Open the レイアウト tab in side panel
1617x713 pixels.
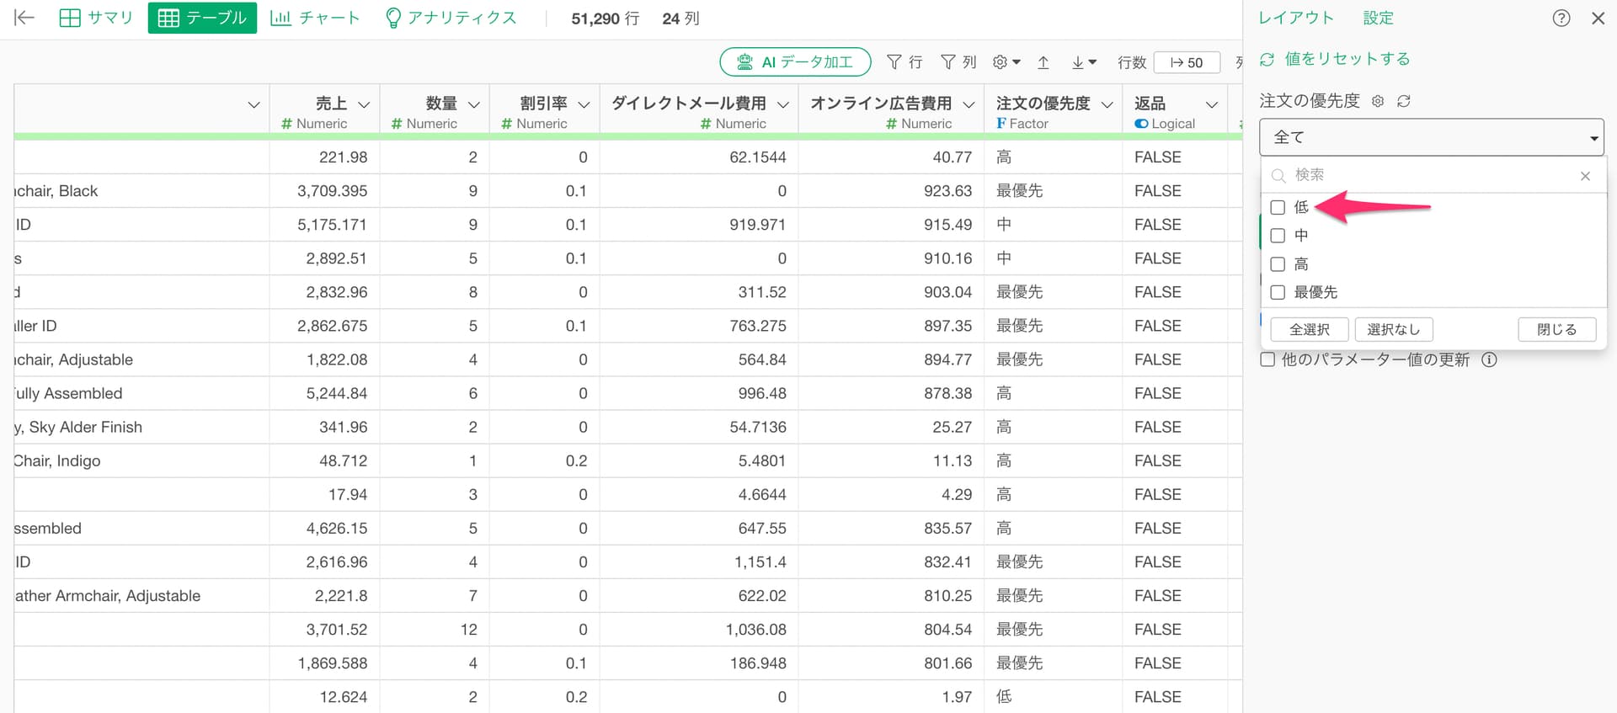1296,18
